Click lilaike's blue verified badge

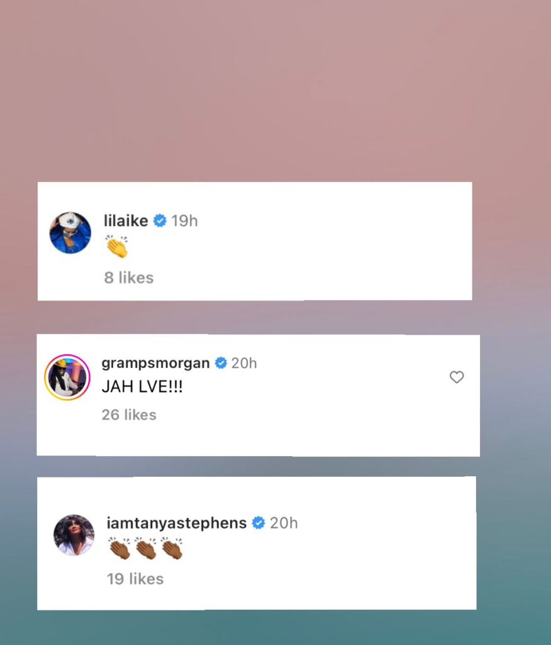[x=160, y=221]
